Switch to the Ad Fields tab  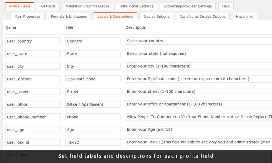(x=48, y=6)
